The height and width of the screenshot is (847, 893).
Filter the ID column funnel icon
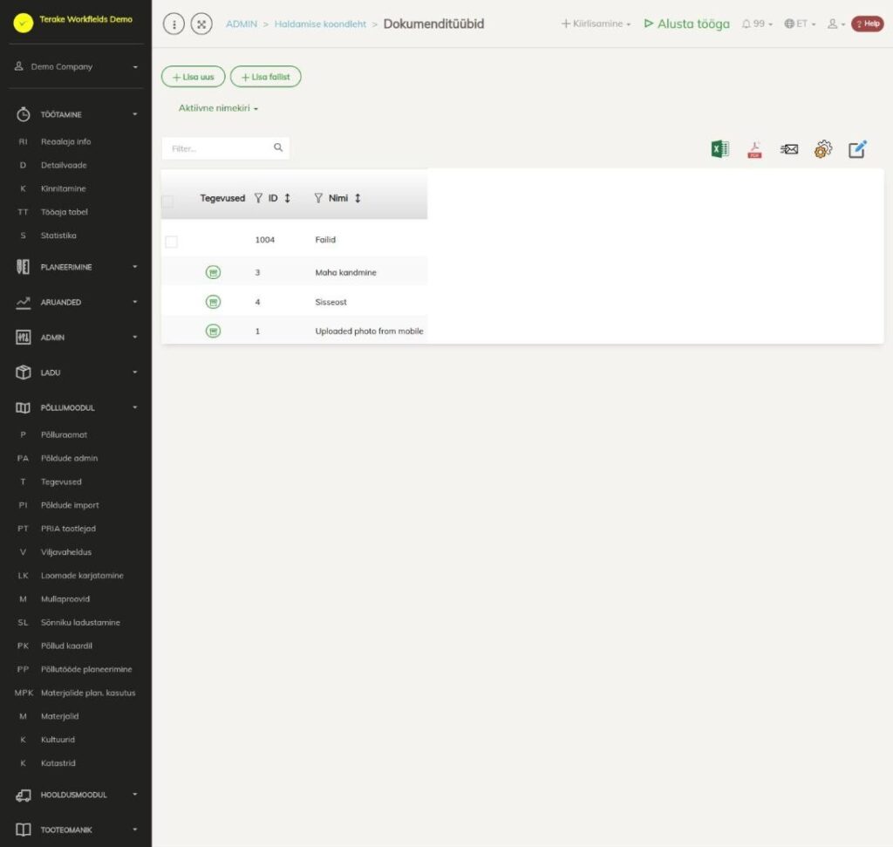tap(258, 198)
